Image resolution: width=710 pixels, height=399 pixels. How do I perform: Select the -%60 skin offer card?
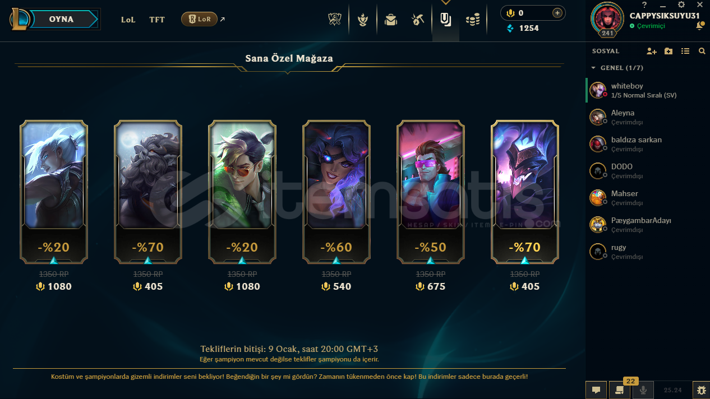[336, 192]
